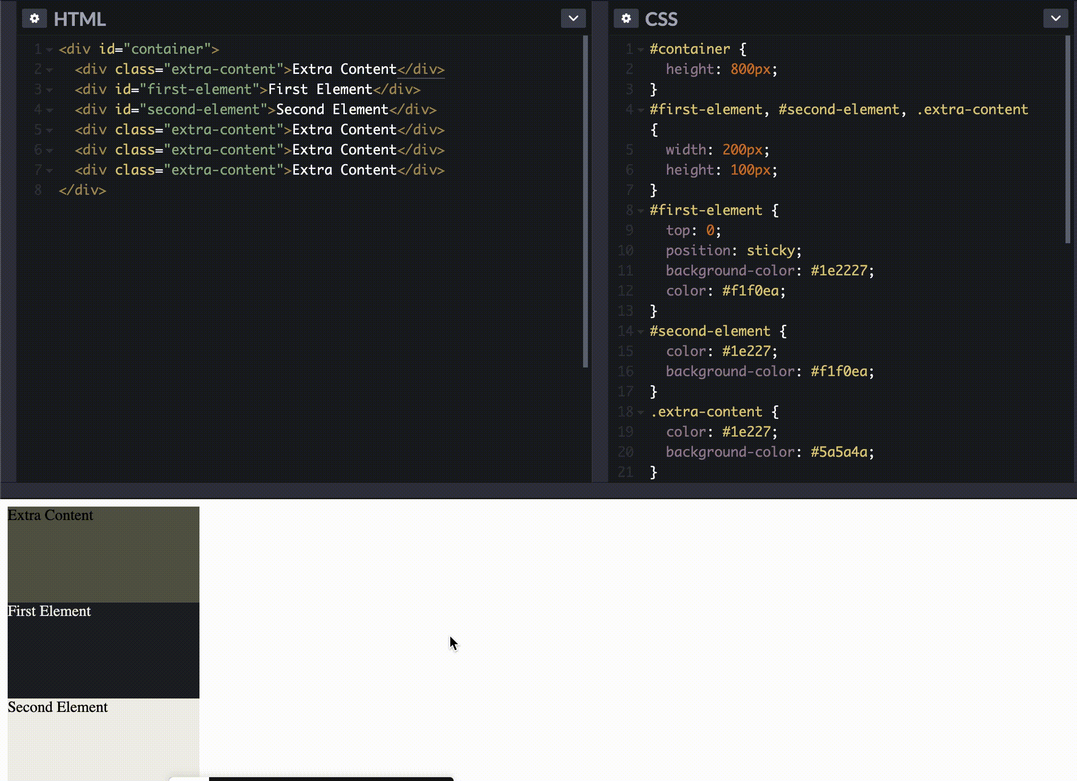
Task: Collapse the fold arrow on HTML line 2
Action: coord(49,70)
